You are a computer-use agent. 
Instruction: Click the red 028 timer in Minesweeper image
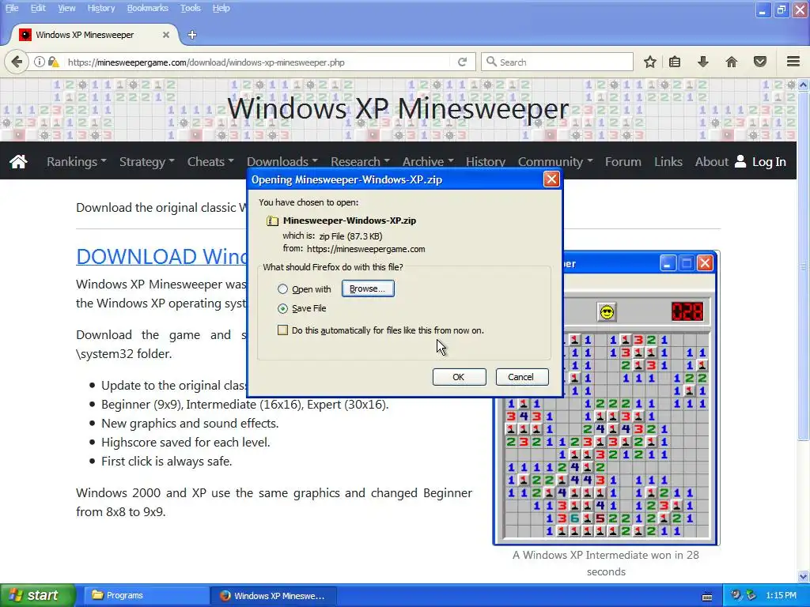(x=687, y=311)
